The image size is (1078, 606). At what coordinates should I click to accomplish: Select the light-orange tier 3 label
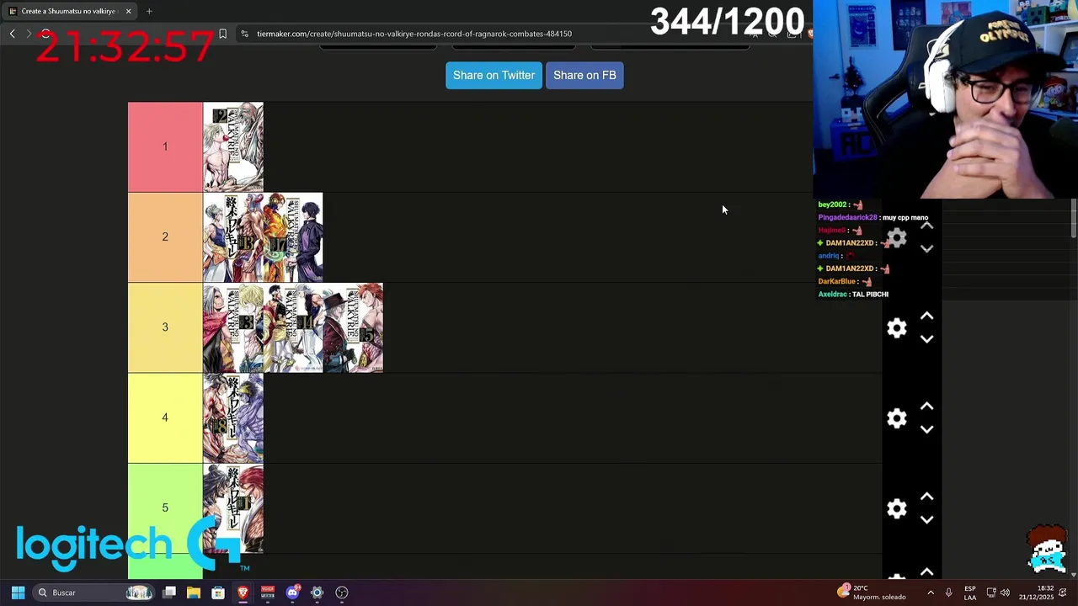[165, 327]
